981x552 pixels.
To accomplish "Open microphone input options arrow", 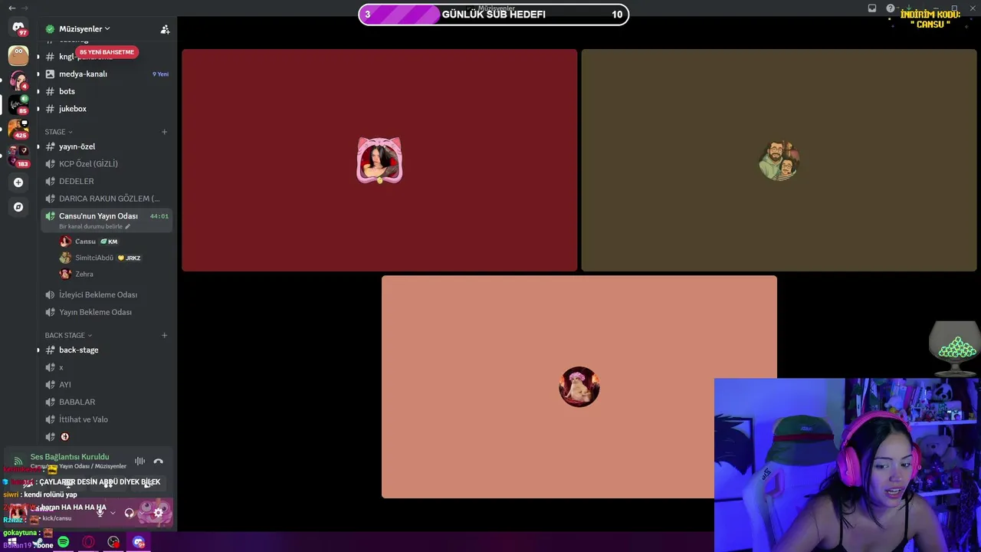I will click(113, 513).
